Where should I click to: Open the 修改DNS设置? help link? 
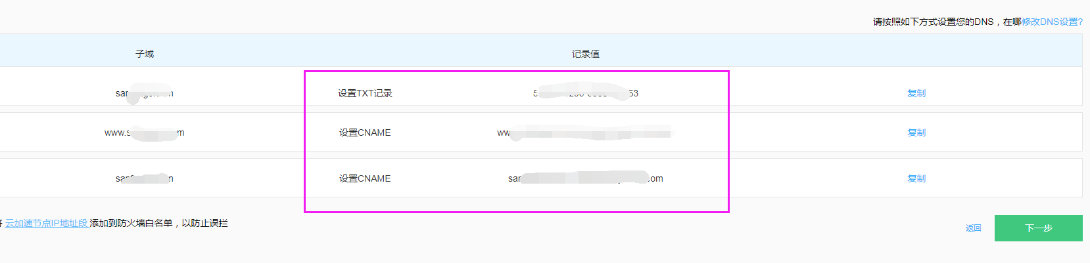coord(1052,22)
